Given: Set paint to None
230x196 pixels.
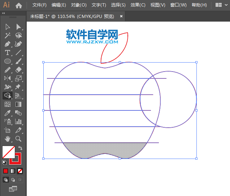Looking at the screenshot, I should 20,171.
